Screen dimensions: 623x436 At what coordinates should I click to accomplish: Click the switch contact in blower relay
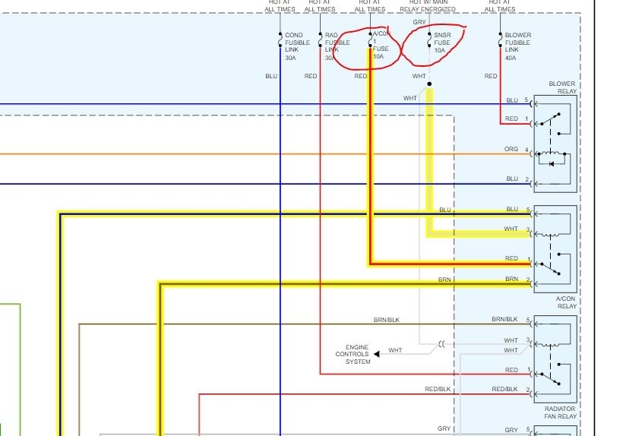(x=550, y=119)
